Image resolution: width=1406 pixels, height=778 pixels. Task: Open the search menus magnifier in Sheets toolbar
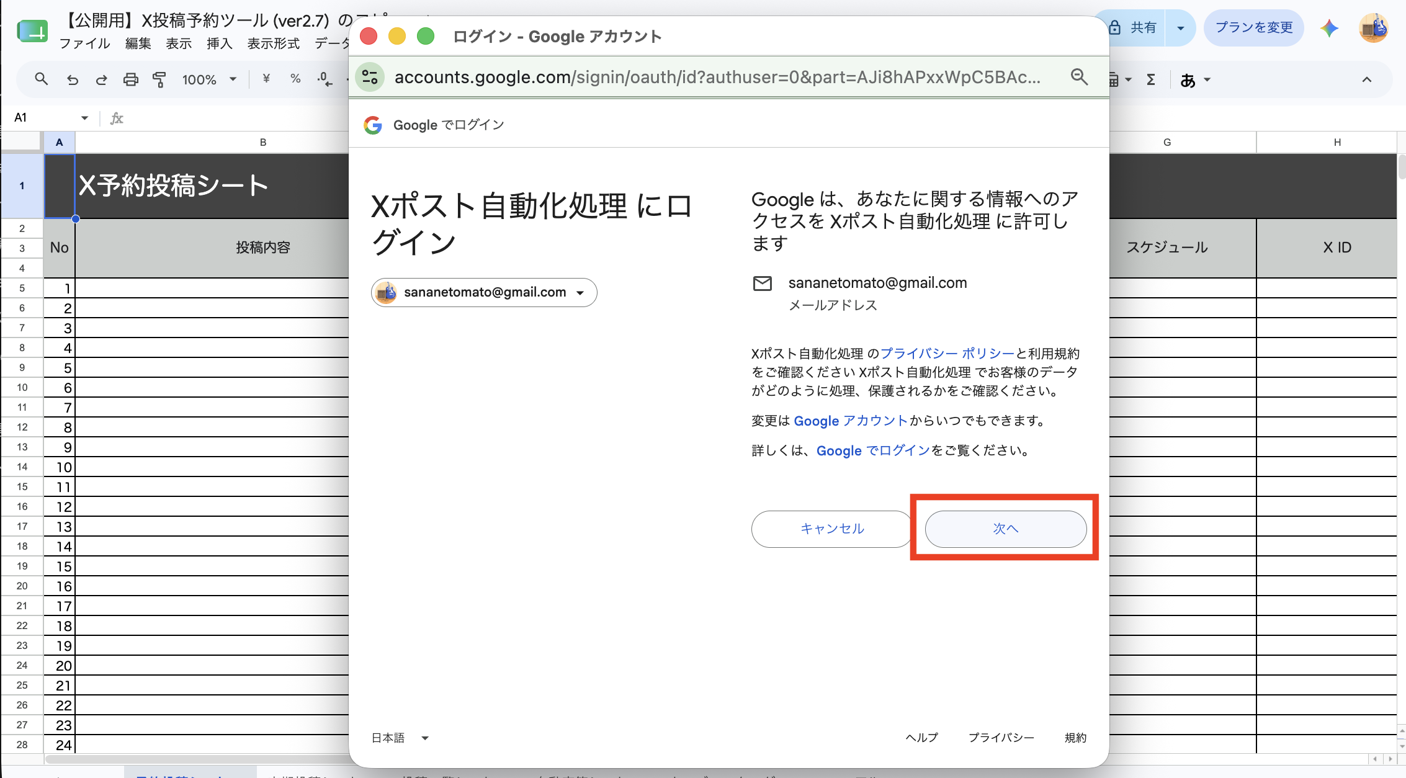[42, 79]
